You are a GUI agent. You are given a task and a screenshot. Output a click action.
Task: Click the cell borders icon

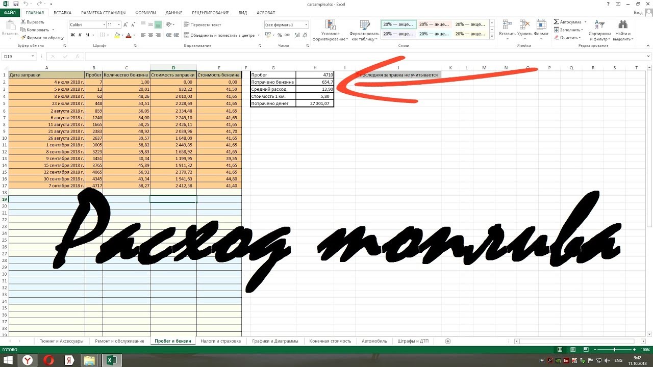click(102, 35)
